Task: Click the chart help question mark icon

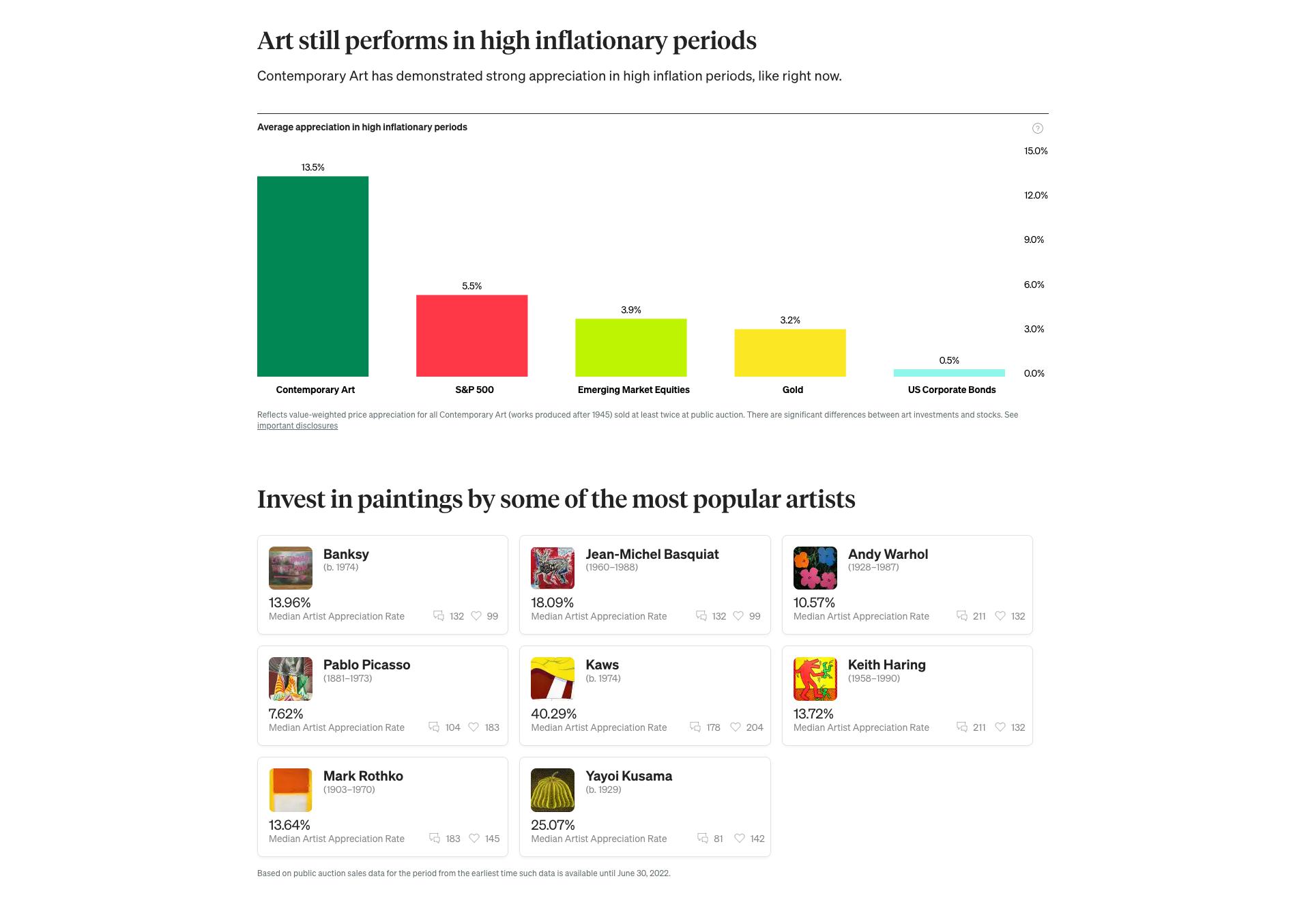Action: tap(1037, 128)
